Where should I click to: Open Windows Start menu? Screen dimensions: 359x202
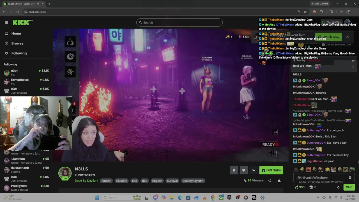tap(97, 198)
